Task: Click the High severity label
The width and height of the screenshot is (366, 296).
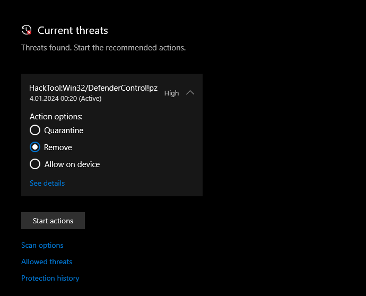Action: coord(171,93)
